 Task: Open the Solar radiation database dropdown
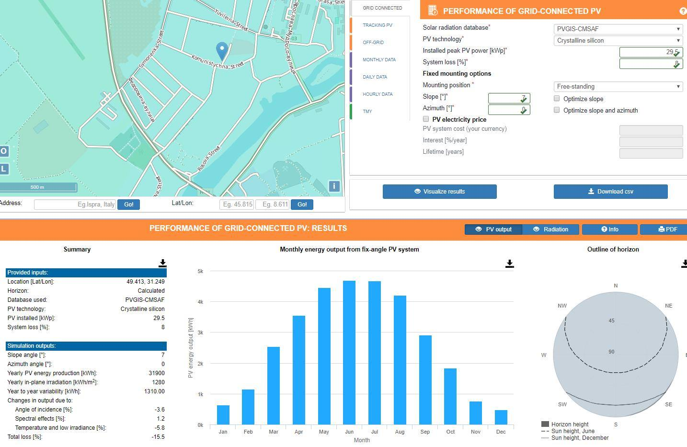click(618, 29)
